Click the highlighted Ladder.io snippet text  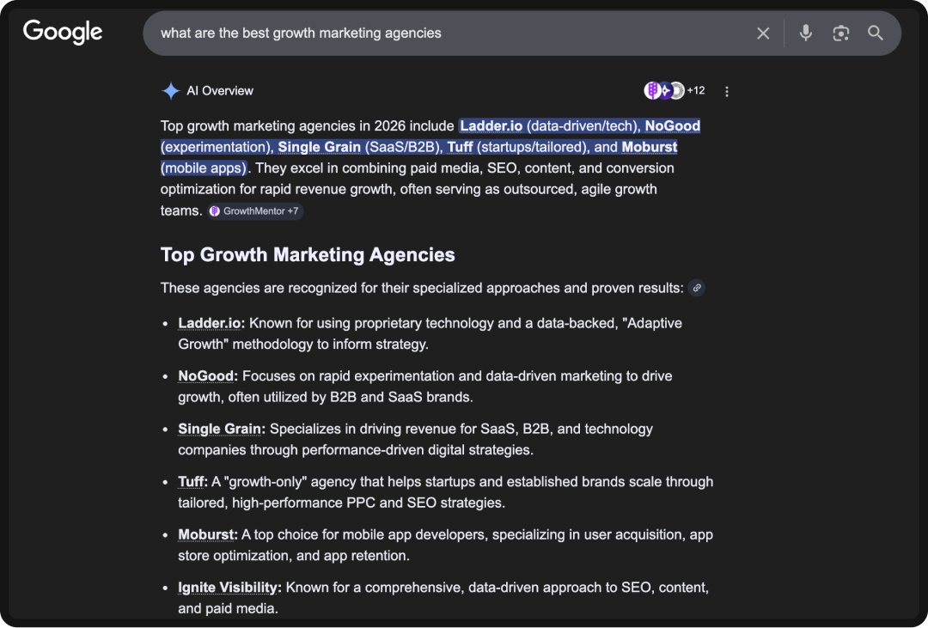491,125
